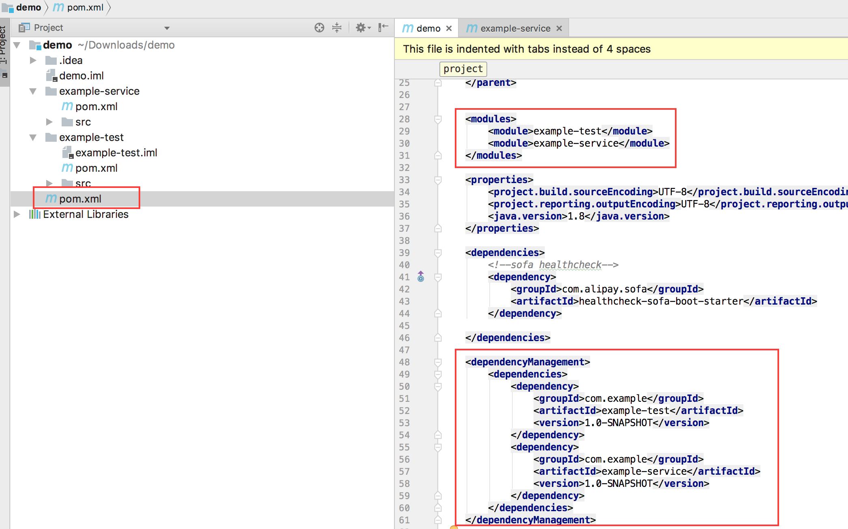
Task: Fold dependencyManagement block at line 48
Action: coord(438,362)
